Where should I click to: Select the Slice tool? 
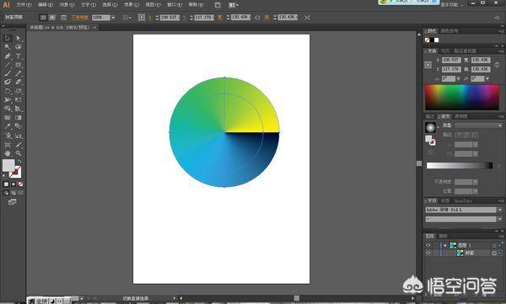point(19,145)
